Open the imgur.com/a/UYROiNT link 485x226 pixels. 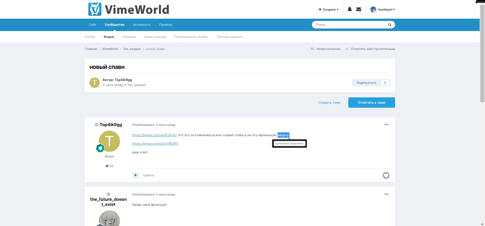coord(155,144)
